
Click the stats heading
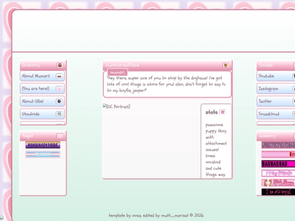[211, 112]
